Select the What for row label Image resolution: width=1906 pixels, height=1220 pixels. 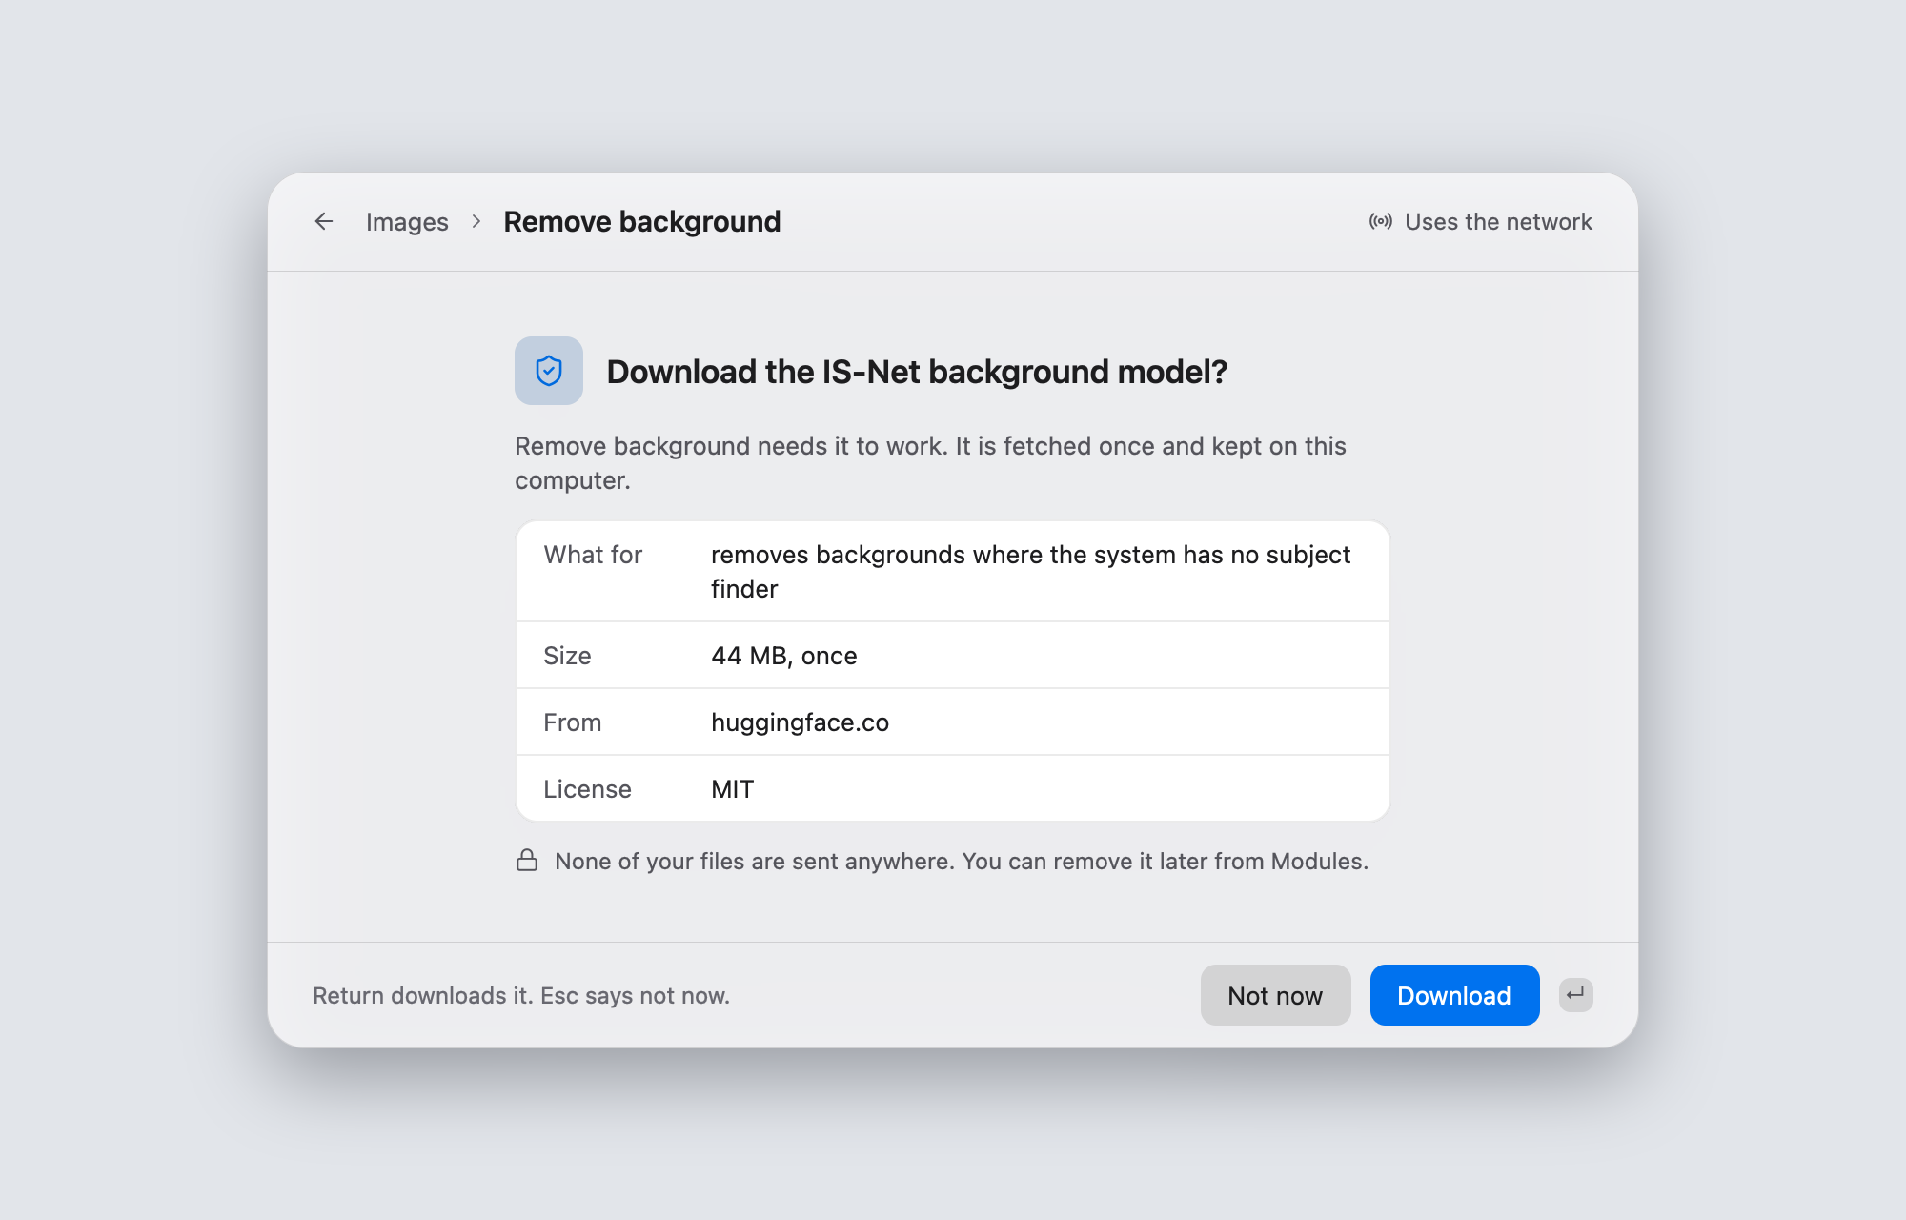pos(593,555)
